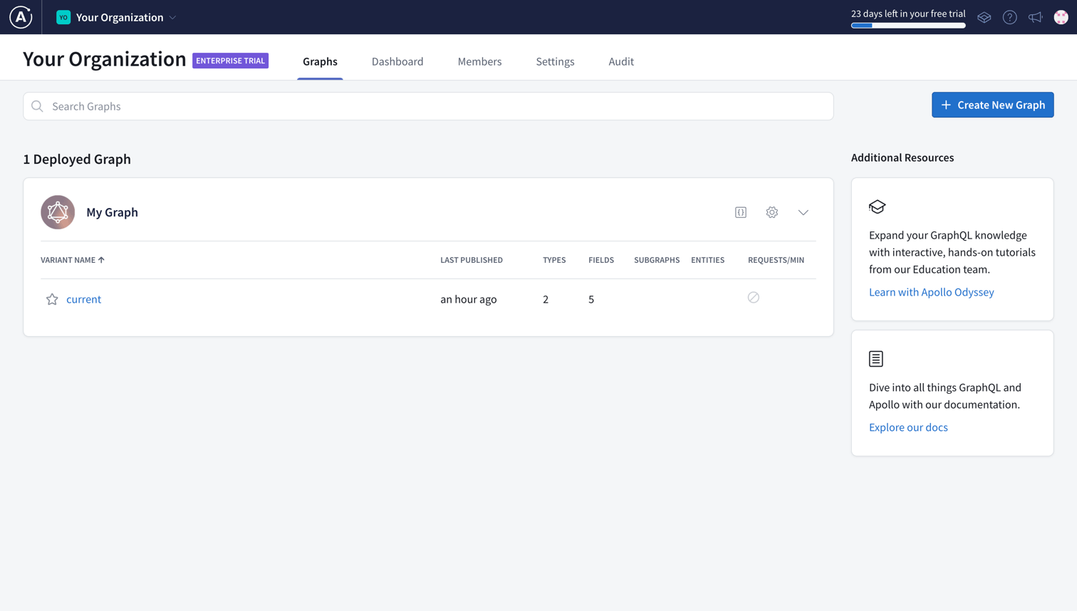Click the Apollo logo in top bar
1077x611 pixels.
pyautogui.click(x=21, y=17)
